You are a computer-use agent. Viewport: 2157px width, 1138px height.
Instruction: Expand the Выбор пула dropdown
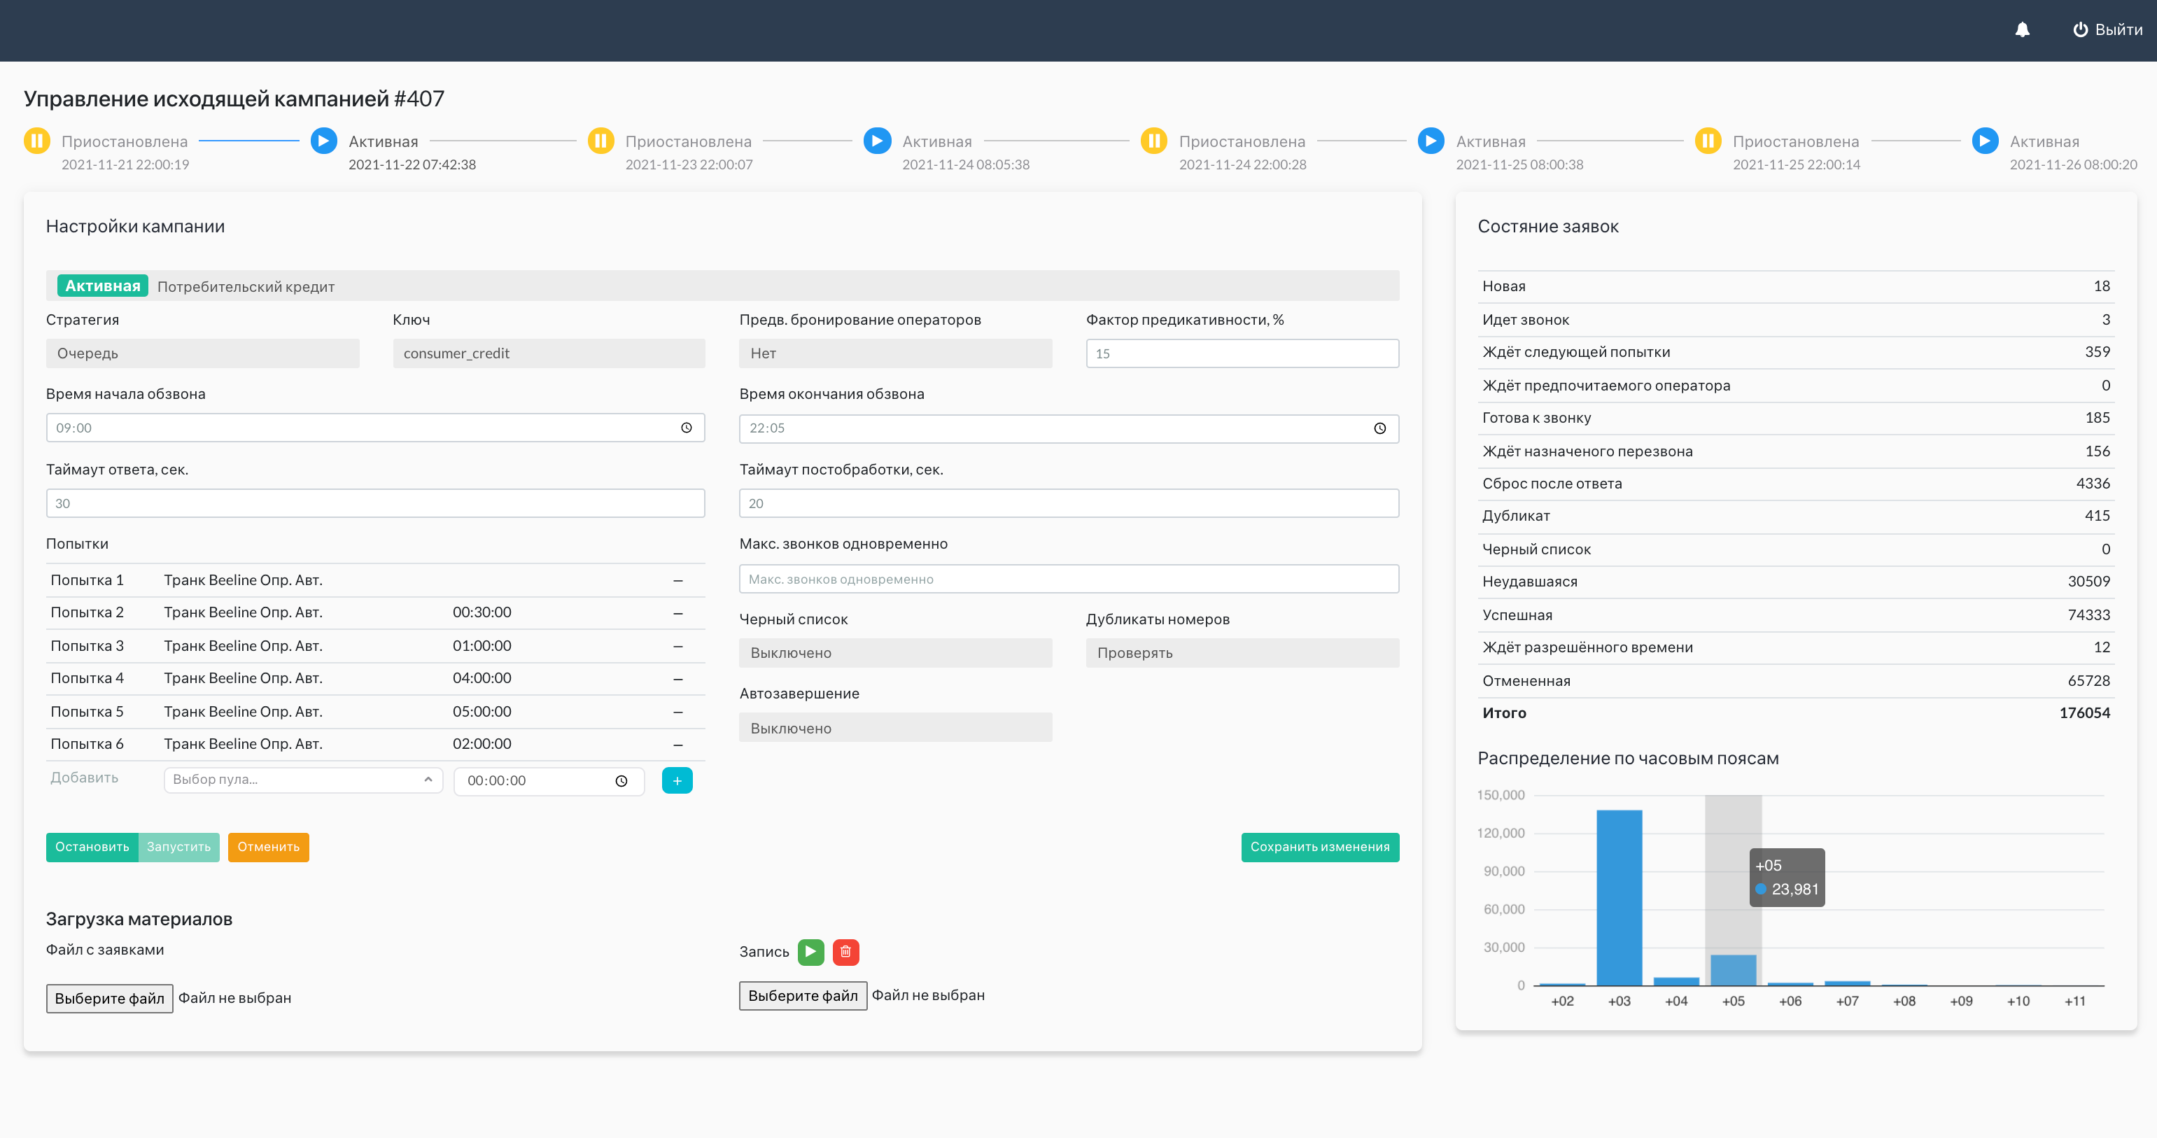(x=303, y=780)
